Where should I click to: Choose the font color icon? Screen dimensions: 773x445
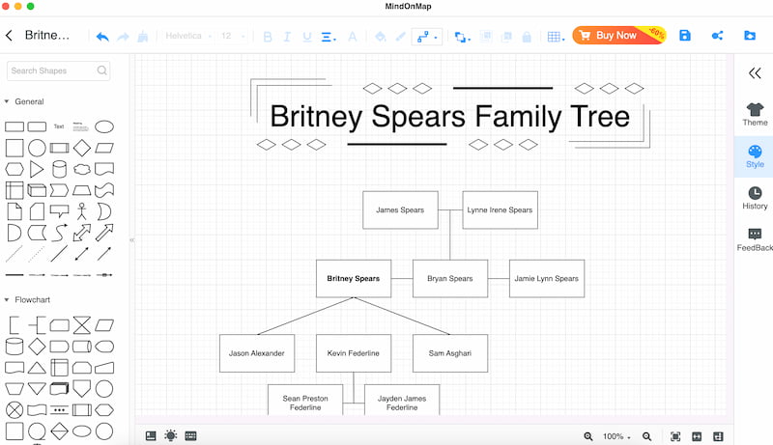point(352,37)
